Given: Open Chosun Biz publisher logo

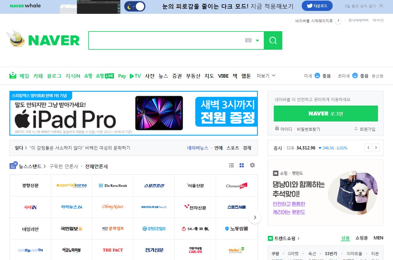Looking at the screenshot, I should [237, 186].
